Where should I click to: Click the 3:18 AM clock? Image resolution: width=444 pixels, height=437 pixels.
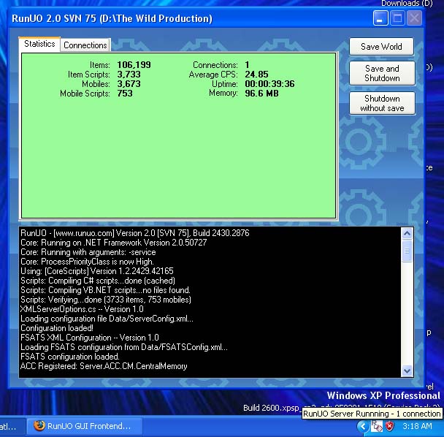point(417,426)
